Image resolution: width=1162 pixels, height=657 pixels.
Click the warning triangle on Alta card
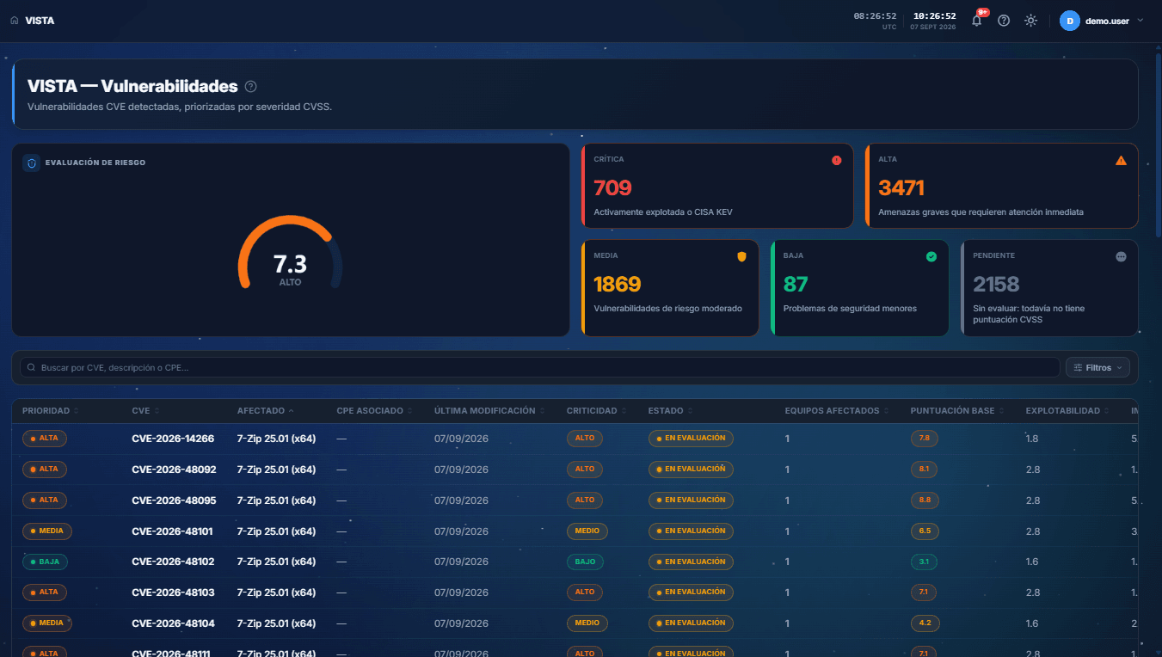pyautogui.click(x=1121, y=160)
